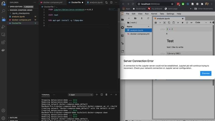
Task: Select docker-compose.yml in Jupyter file browser
Action: coord(138,34)
